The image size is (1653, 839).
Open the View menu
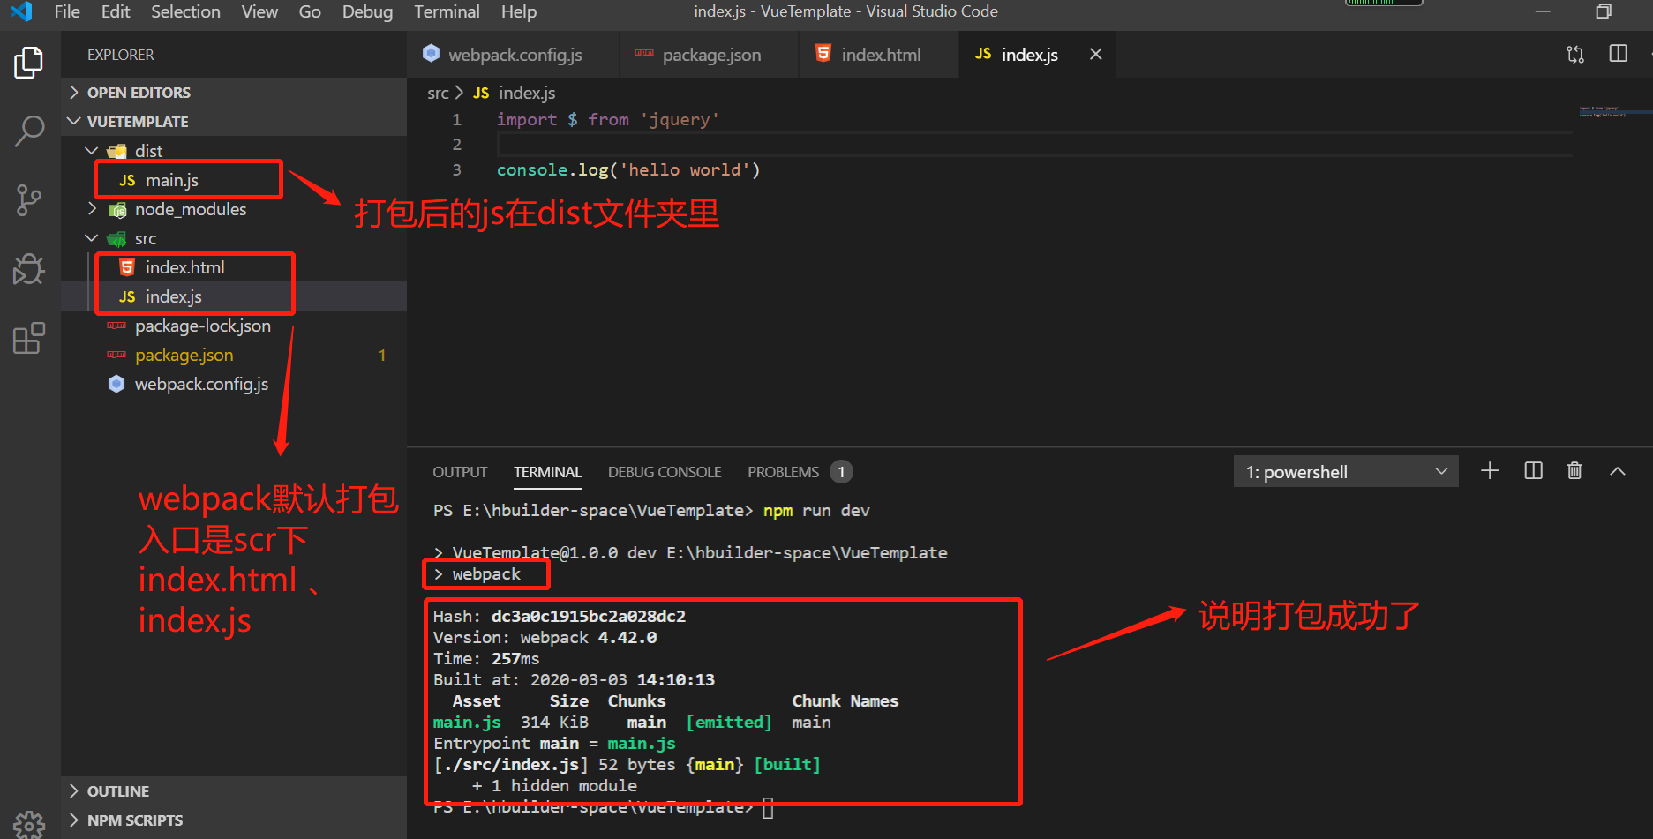pyautogui.click(x=259, y=11)
